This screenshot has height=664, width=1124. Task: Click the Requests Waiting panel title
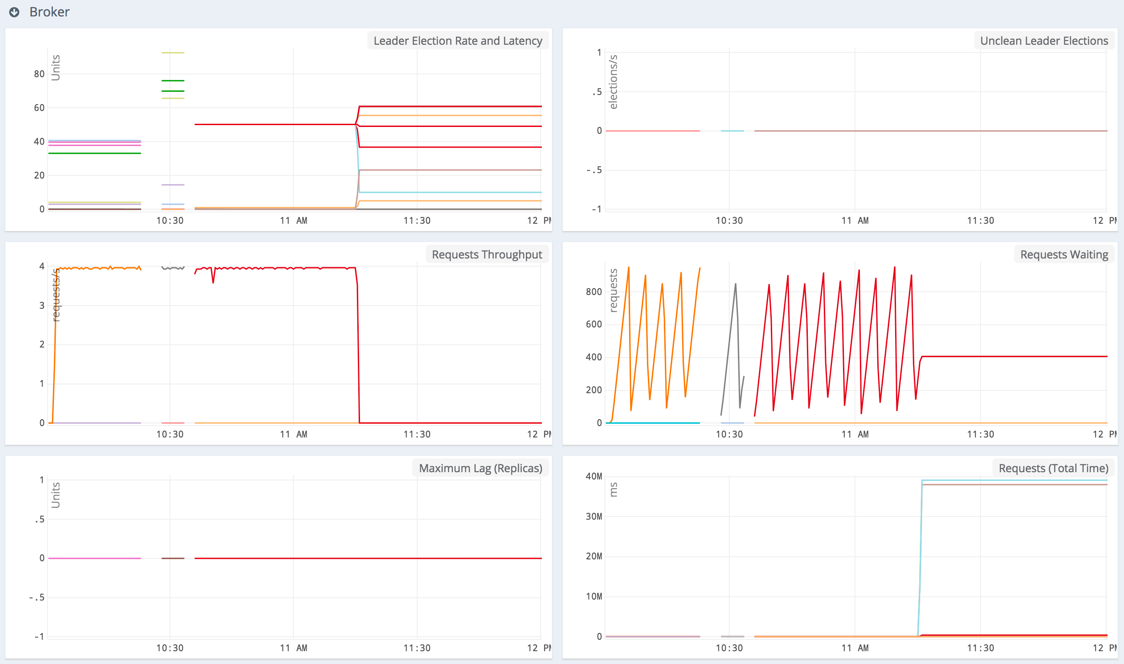tap(1064, 254)
